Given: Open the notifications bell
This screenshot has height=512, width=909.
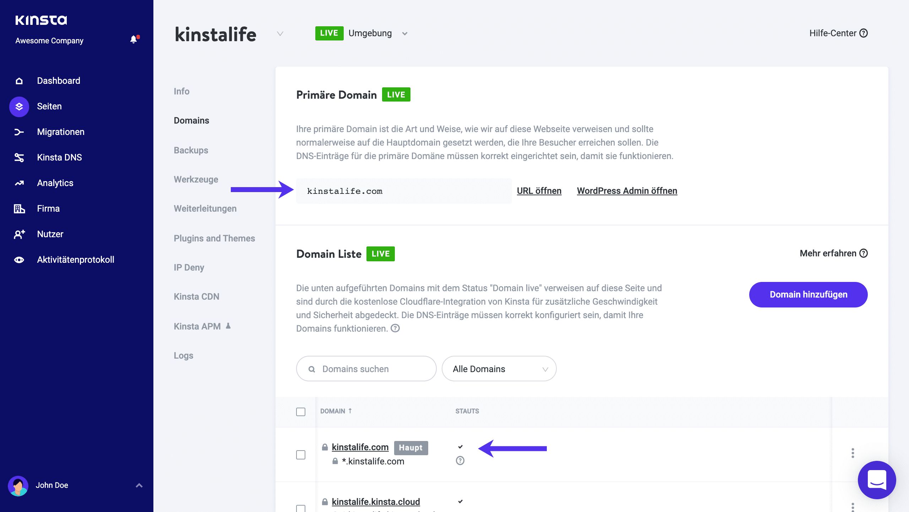Looking at the screenshot, I should [x=134, y=39].
